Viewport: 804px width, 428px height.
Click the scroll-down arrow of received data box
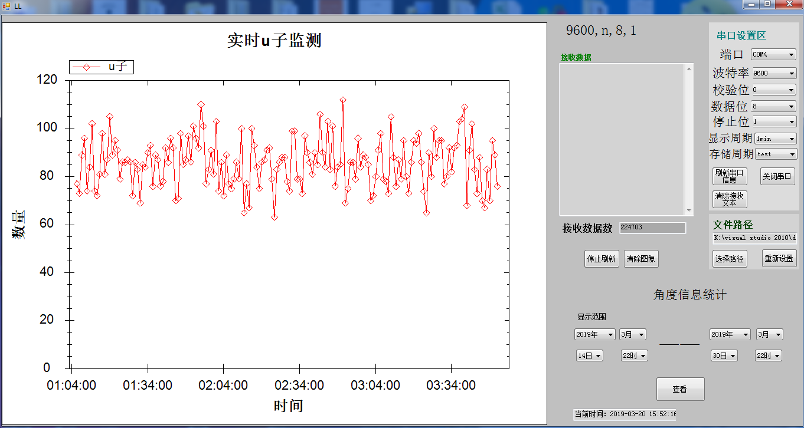pos(688,210)
